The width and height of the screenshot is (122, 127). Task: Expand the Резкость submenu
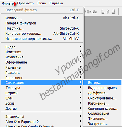point(42,73)
